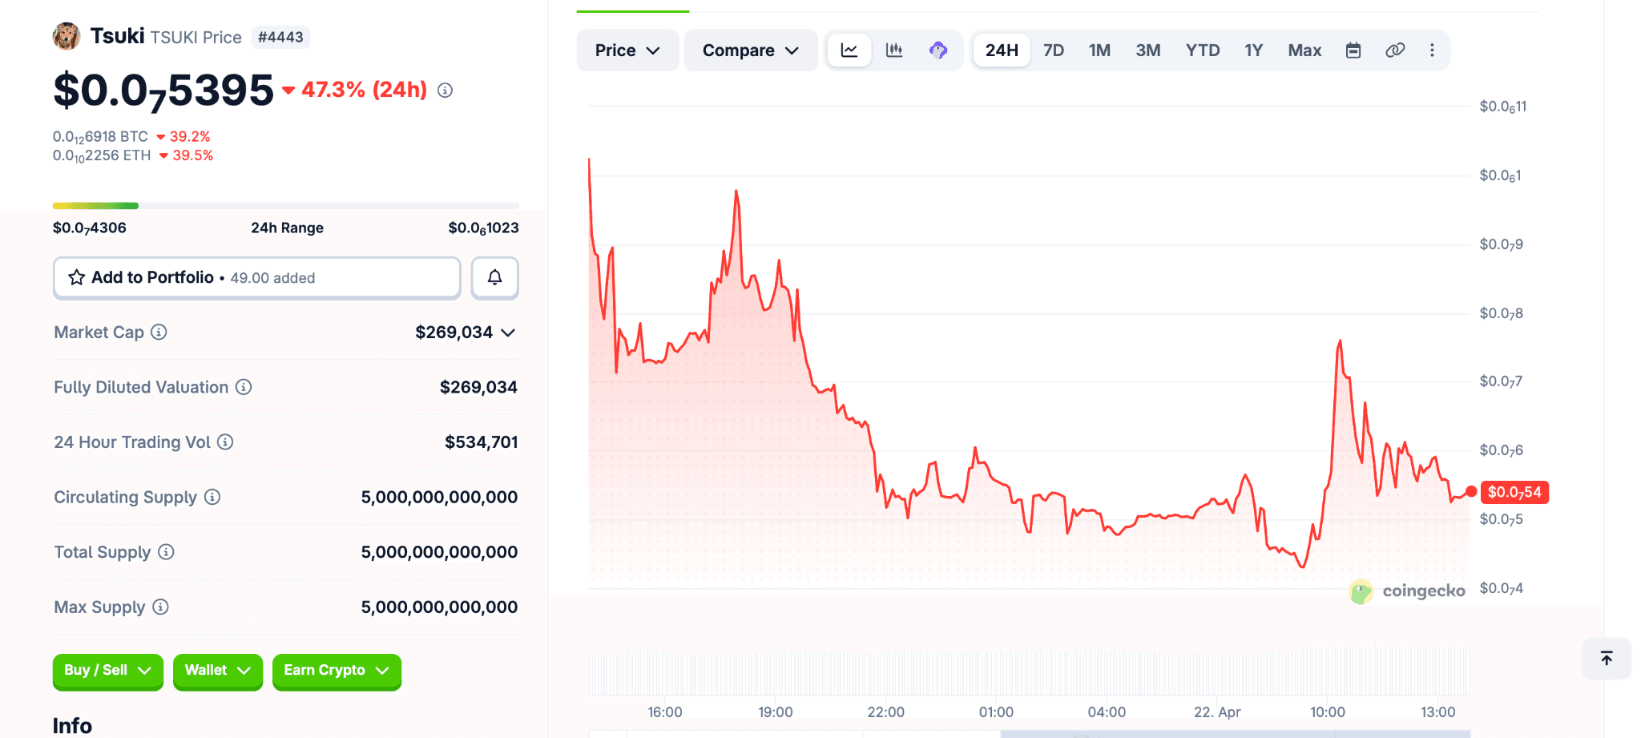Select the 7D time range

click(x=1053, y=50)
